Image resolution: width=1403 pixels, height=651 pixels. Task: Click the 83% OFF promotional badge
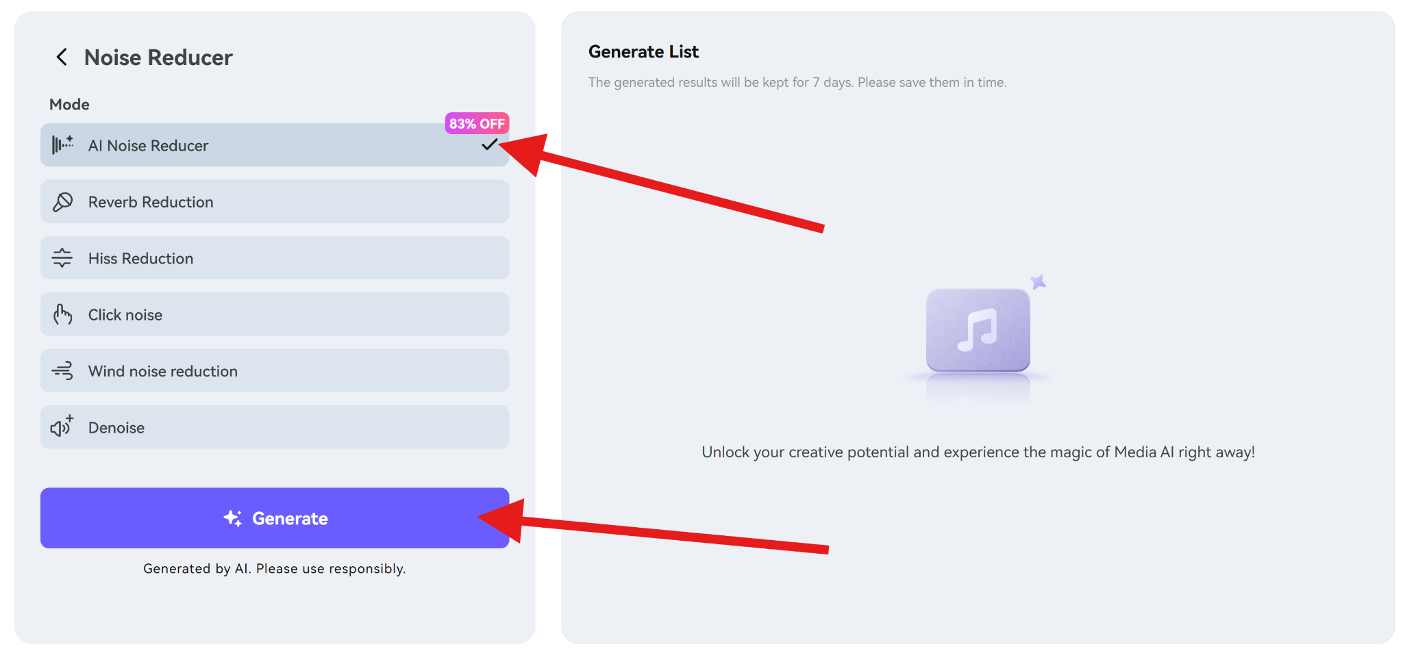[476, 123]
